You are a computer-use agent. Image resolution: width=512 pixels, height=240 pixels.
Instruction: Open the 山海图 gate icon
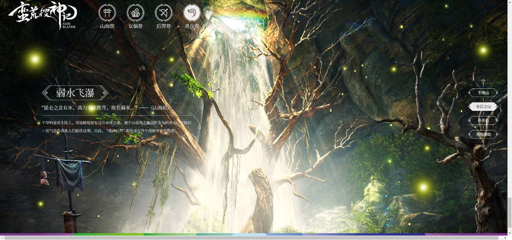pyautogui.click(x=107, y=13)
